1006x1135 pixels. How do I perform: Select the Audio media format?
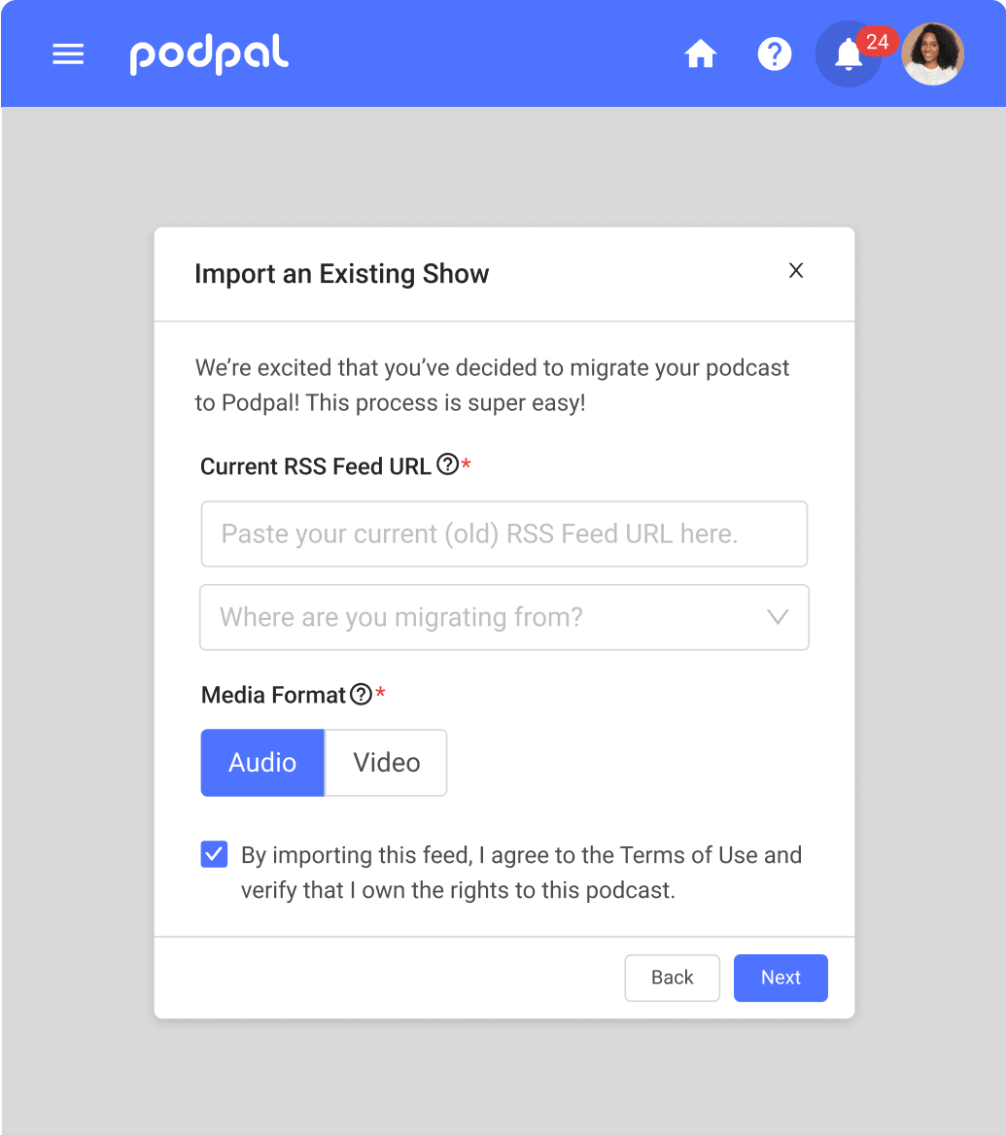pyautogui.click(x=262, y=763)
